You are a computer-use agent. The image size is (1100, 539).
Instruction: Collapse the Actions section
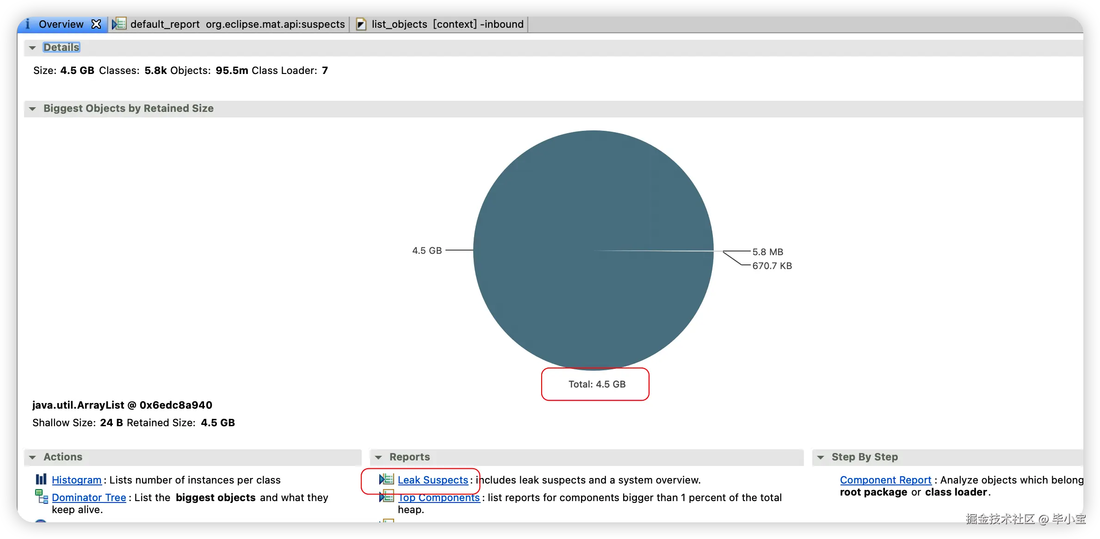(x=32, y=457)
